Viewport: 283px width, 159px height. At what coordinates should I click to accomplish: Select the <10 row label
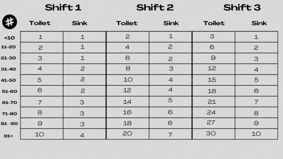9,38
